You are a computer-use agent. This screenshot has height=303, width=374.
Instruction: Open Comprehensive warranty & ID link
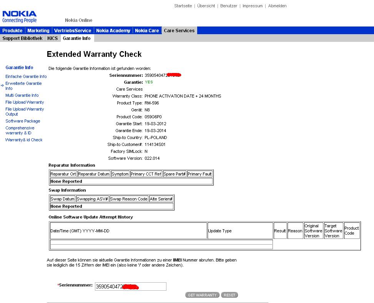point(20,131)
